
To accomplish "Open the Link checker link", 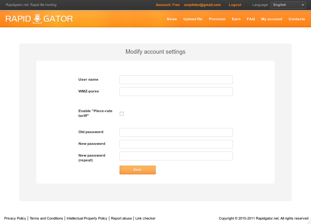I will [145, 218].
